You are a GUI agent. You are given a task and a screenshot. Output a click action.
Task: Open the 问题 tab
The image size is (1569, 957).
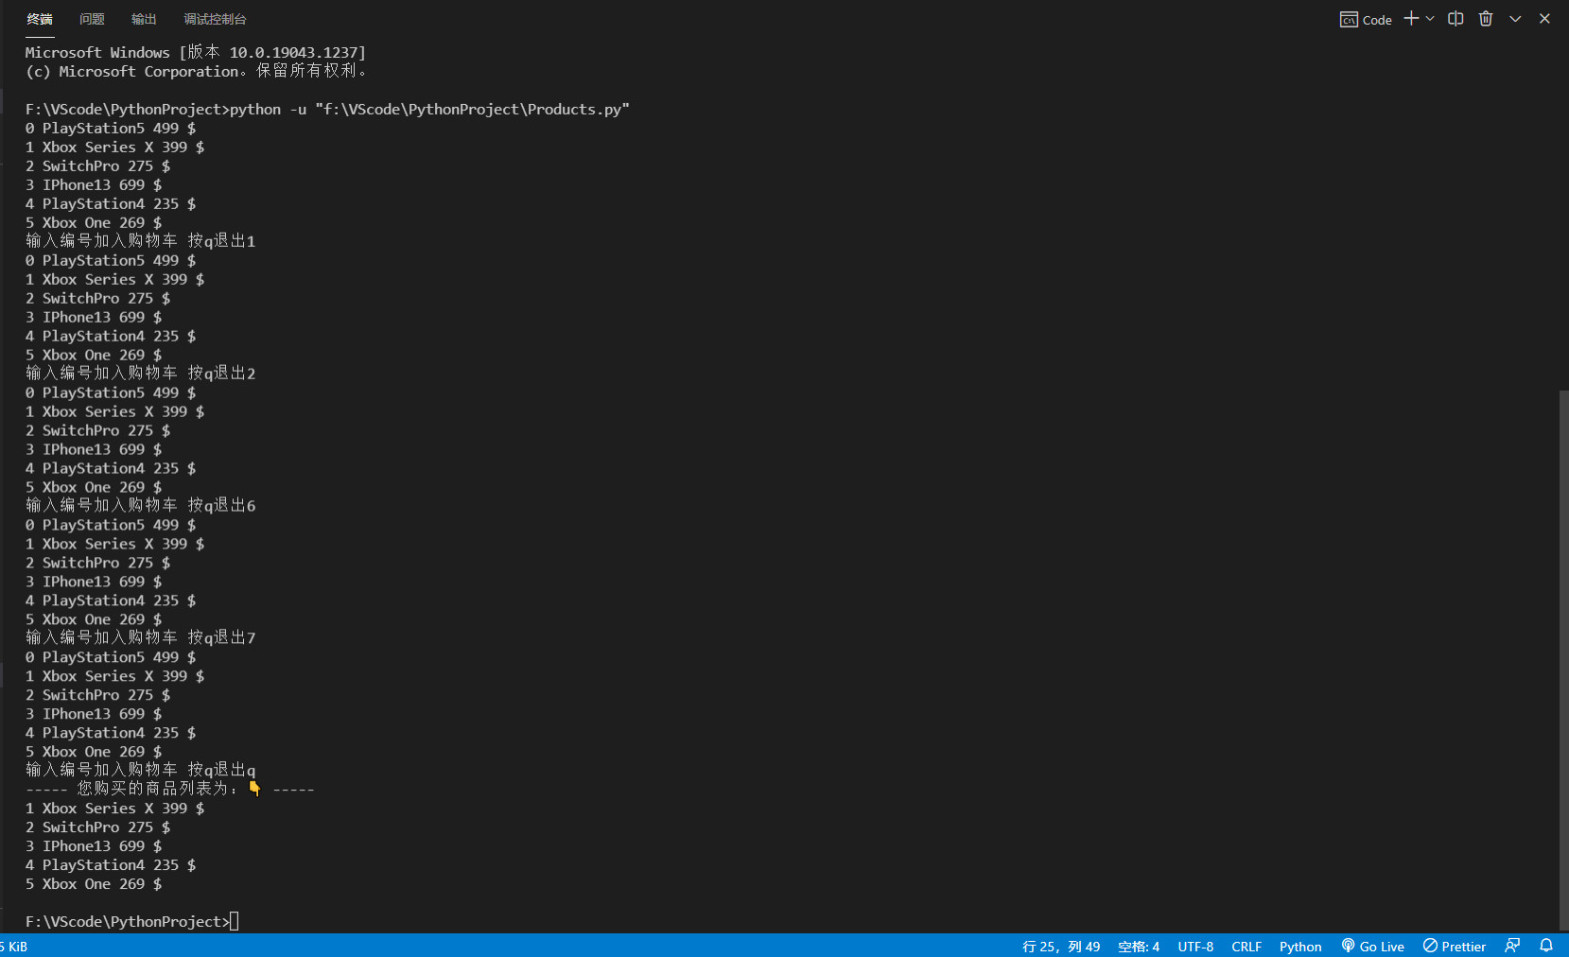click(92, 19)
